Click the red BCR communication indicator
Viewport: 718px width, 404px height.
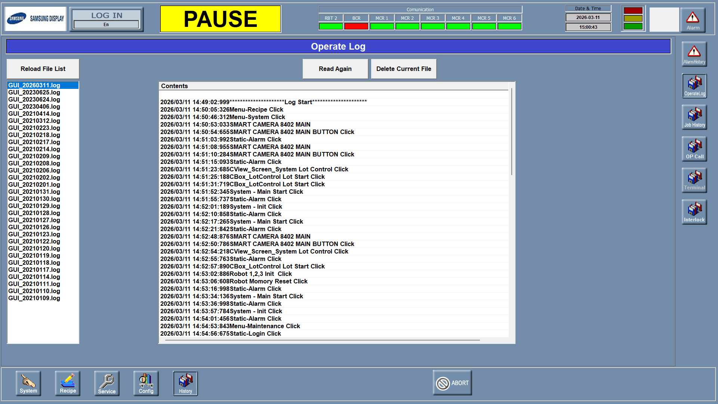(x=356, y=26)
